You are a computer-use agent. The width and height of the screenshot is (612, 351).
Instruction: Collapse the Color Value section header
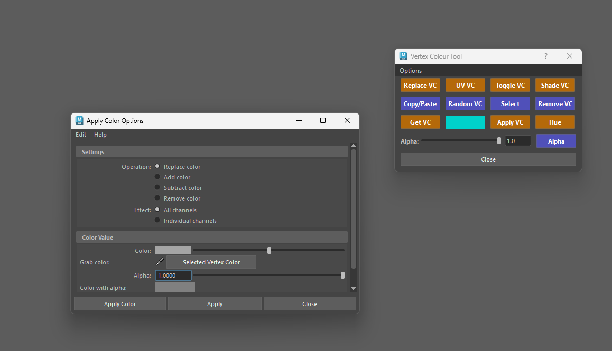click(x=212, y=237)
